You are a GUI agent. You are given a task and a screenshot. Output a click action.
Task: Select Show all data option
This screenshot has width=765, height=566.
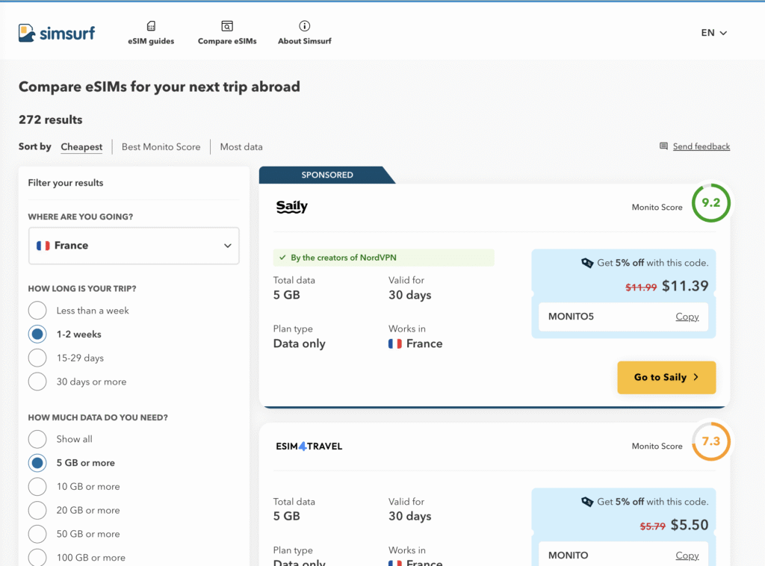click(x=37, y=439)
